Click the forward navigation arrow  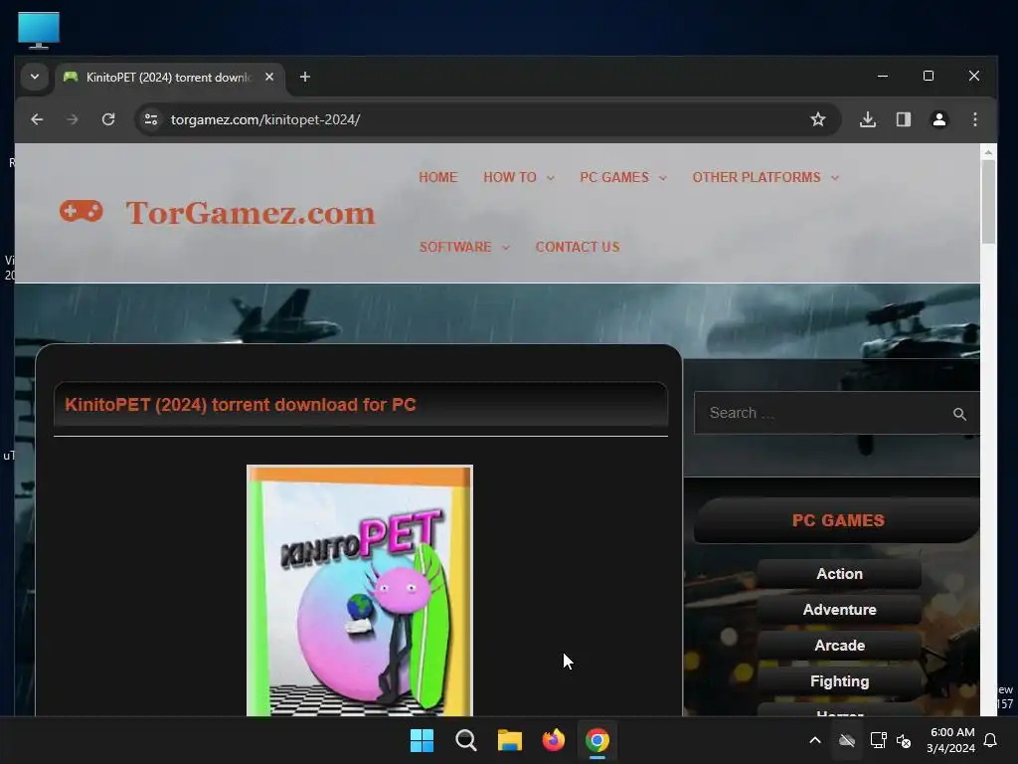tap(72, 119)
